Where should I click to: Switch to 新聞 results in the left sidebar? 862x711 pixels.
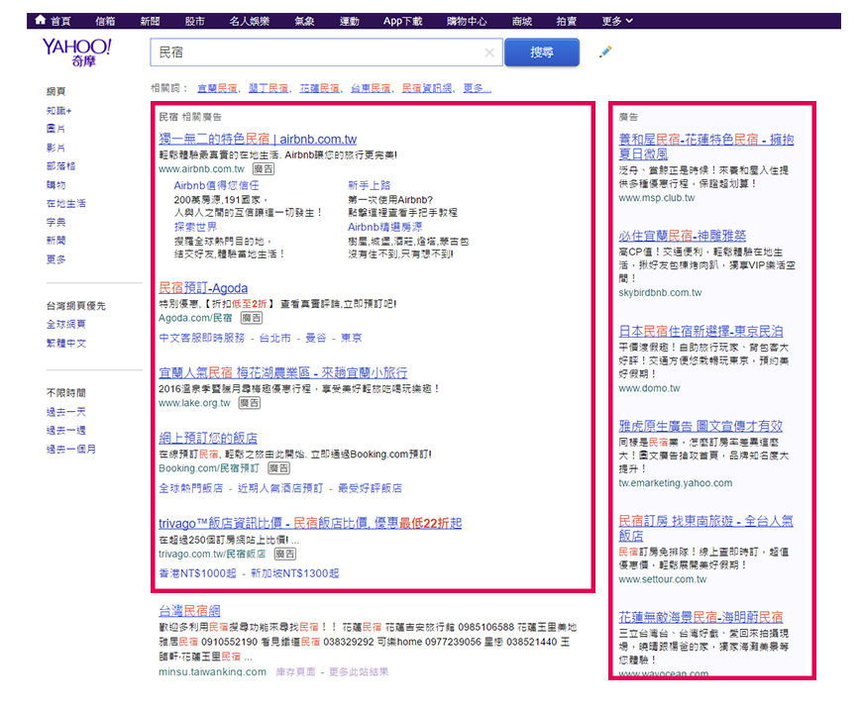[56, 240]
